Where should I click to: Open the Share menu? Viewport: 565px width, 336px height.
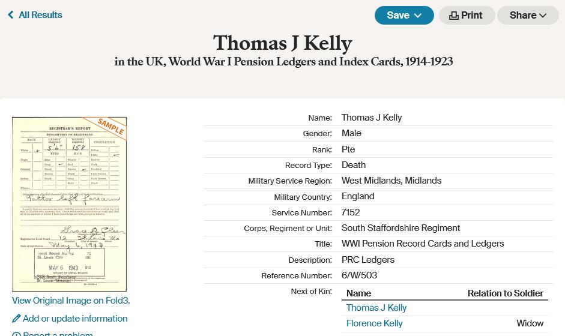522,16
